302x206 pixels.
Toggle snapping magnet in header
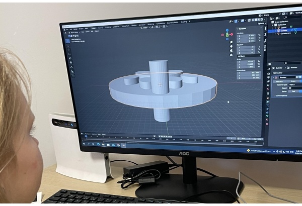point(157,27)
